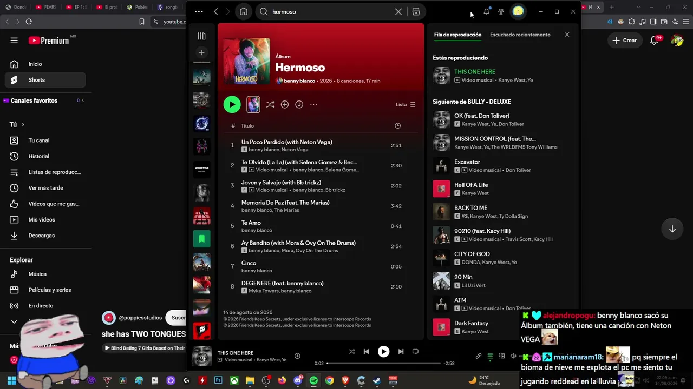Select 'CITY OF GOD' in the queue
The width and height of the screenshot is (693, 389).
point(502,258)
